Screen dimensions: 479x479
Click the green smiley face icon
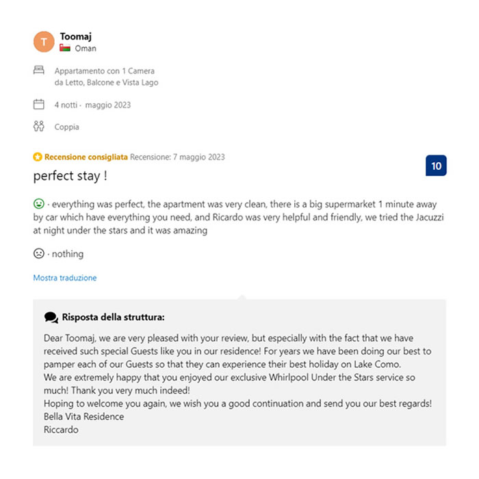click(39, 204)
